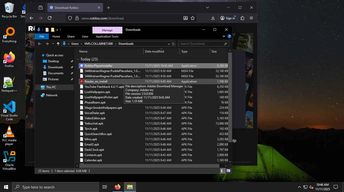This screenshot has height=192, width=344.
Task: Open the File tab in Explorer
Action: pos(42,36)
